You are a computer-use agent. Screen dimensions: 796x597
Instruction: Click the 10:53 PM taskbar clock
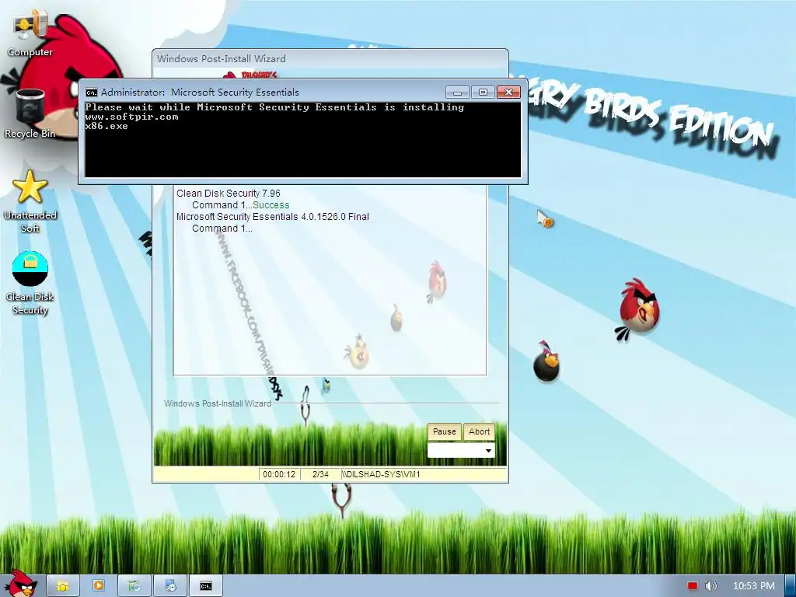pyautogui.click(x=754, y=586)
